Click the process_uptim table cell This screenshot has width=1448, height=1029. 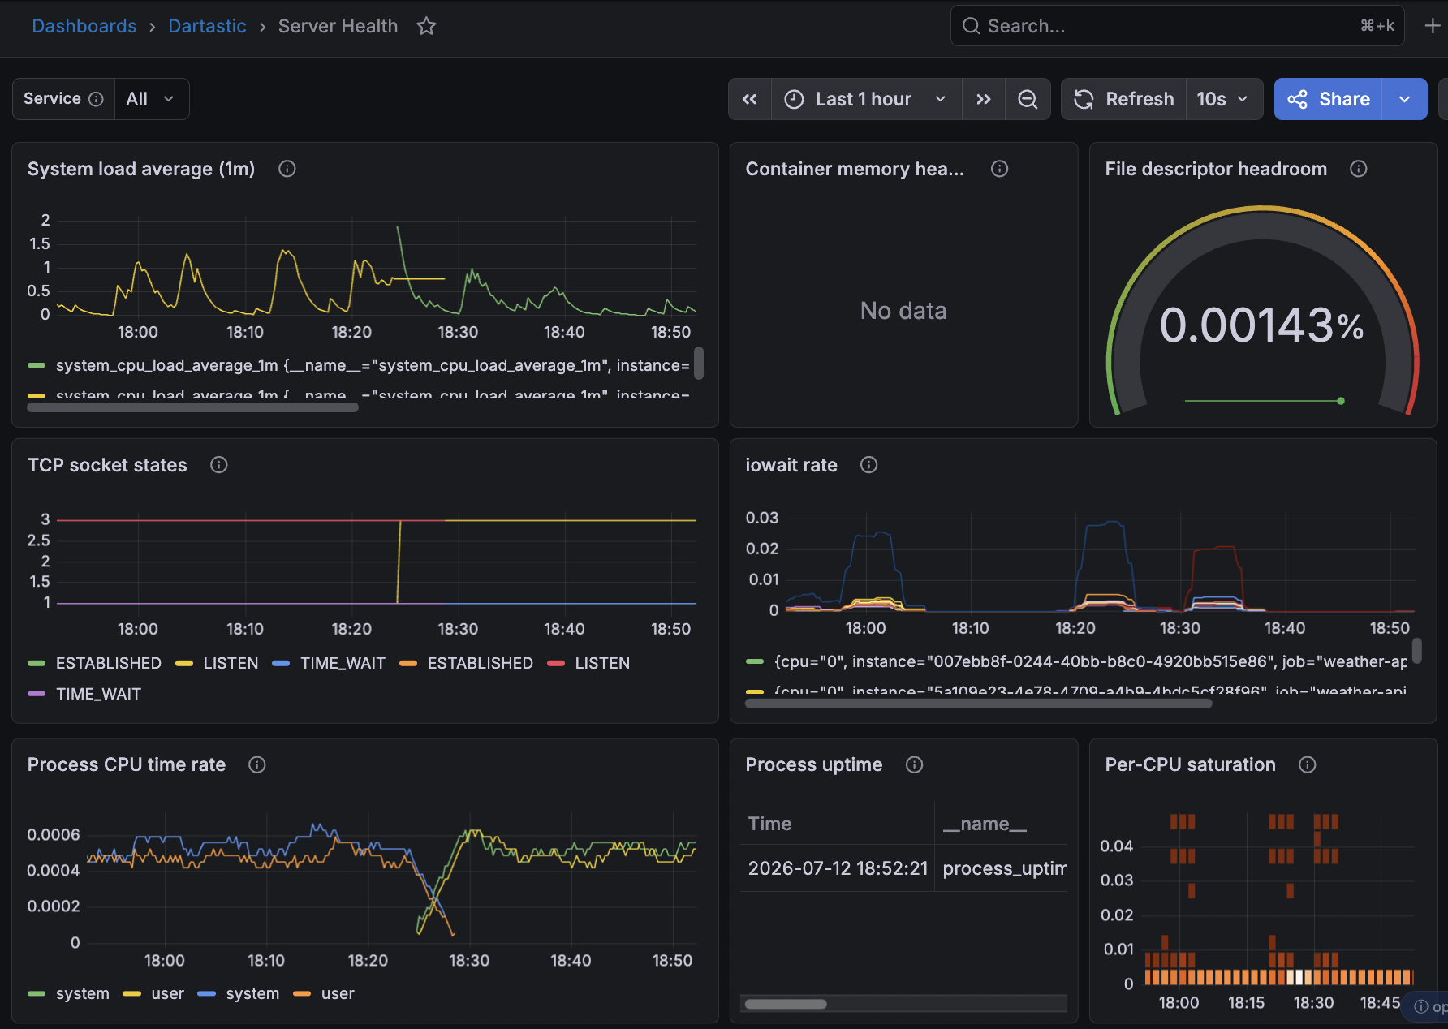[1002, 868]
